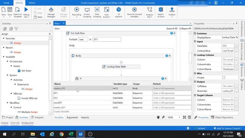This screenshot has width=245, height=138.
Task: Collapse the Lookup Column property group
Action: click(195, 55)
